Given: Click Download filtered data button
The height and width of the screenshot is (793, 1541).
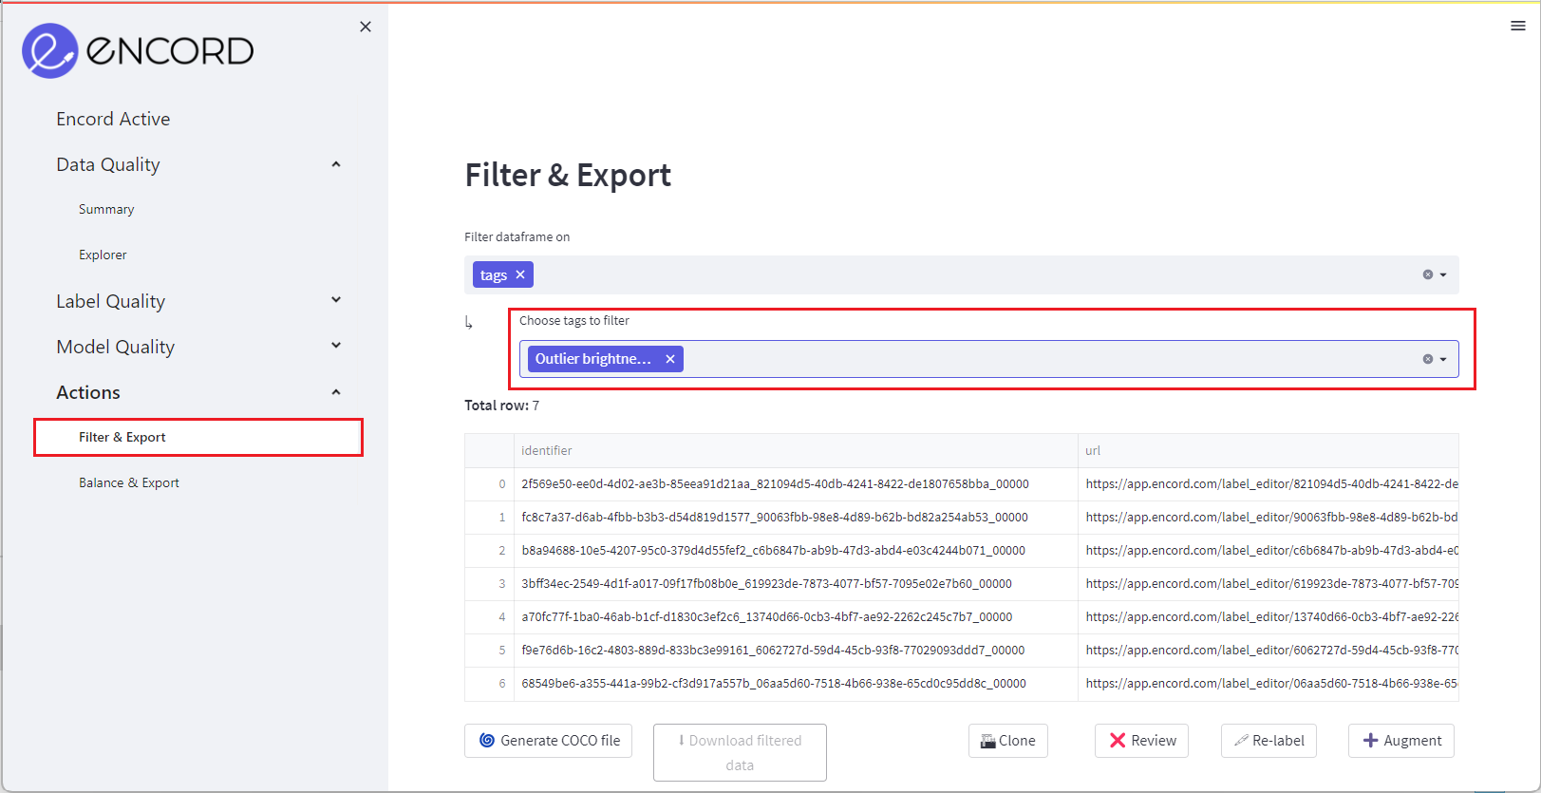Looking at the screenshot, I should click(x=740, y=752).
